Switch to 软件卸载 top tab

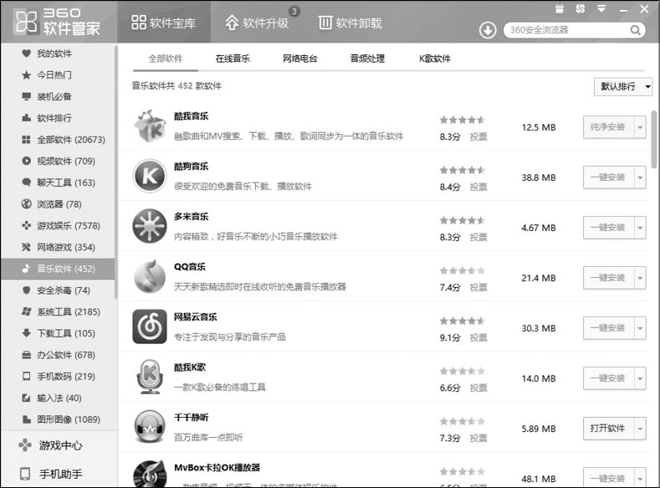coord(350,23)
